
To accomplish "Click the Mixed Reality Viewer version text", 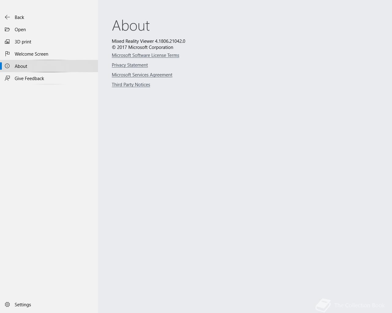I will [149, 41].
